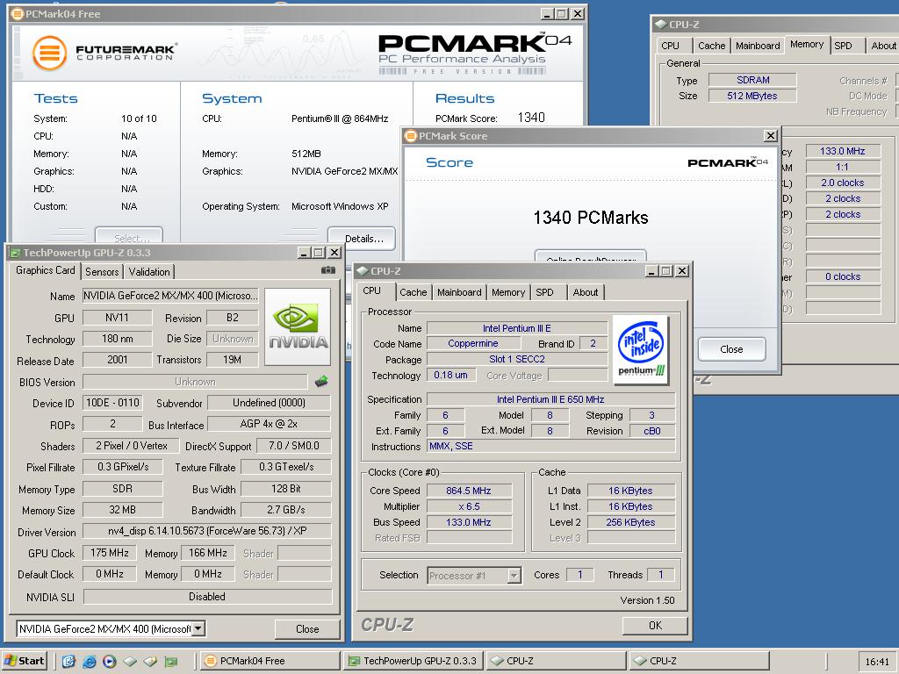
Task: Open the SPD tab in background CPU-Z window
Action: tap(843, 46)
